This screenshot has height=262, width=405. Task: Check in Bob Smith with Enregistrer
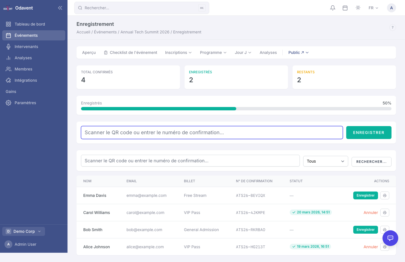click(365, 230)
